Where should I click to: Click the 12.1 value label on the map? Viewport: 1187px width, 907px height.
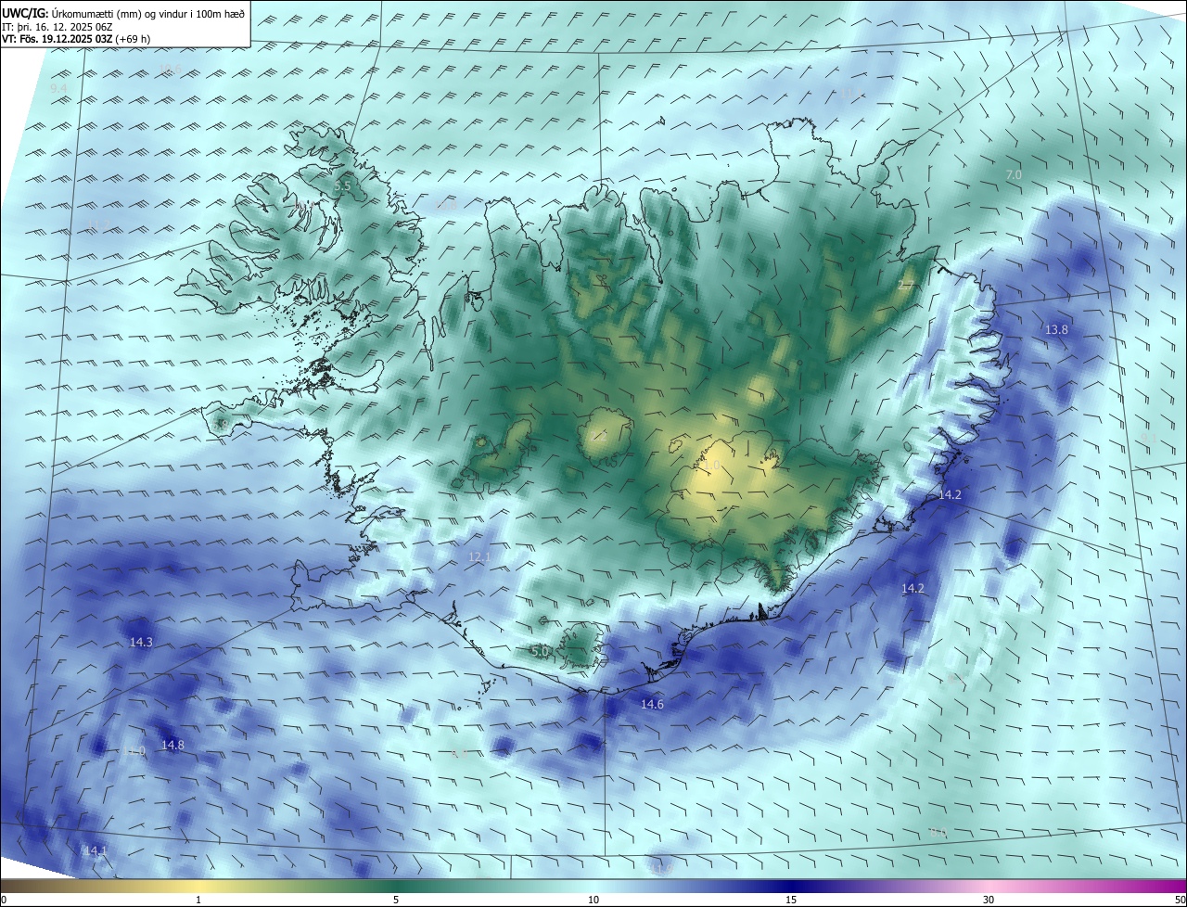(x=479, y=557)
